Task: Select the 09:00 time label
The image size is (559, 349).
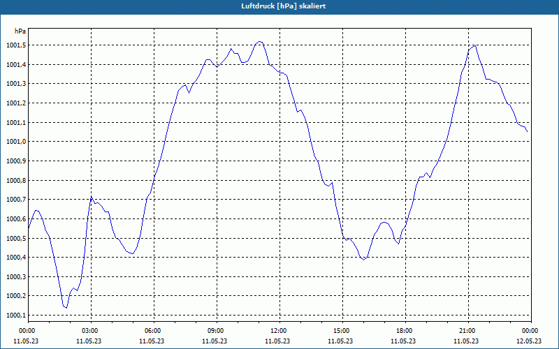Action: click(215, 331)
